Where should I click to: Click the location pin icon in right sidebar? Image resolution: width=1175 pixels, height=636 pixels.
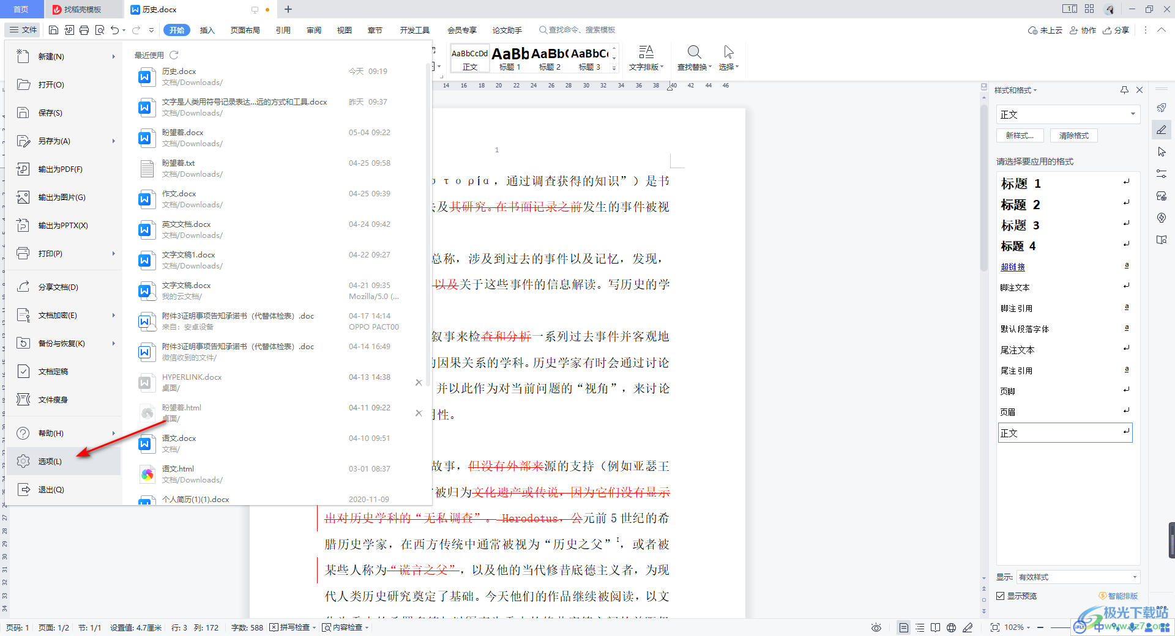point(1162,218)
